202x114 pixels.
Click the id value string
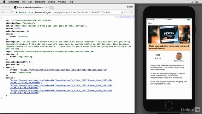tap(32, 20)
